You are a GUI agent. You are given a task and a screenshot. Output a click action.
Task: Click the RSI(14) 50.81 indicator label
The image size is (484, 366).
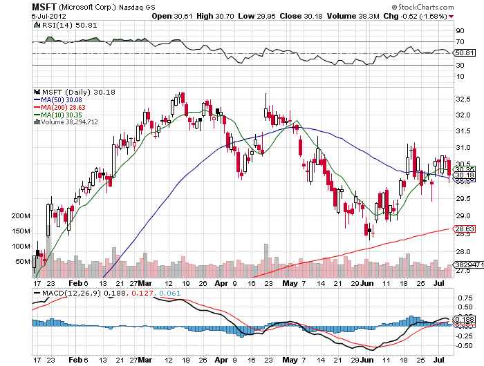(x=69, y=25)
